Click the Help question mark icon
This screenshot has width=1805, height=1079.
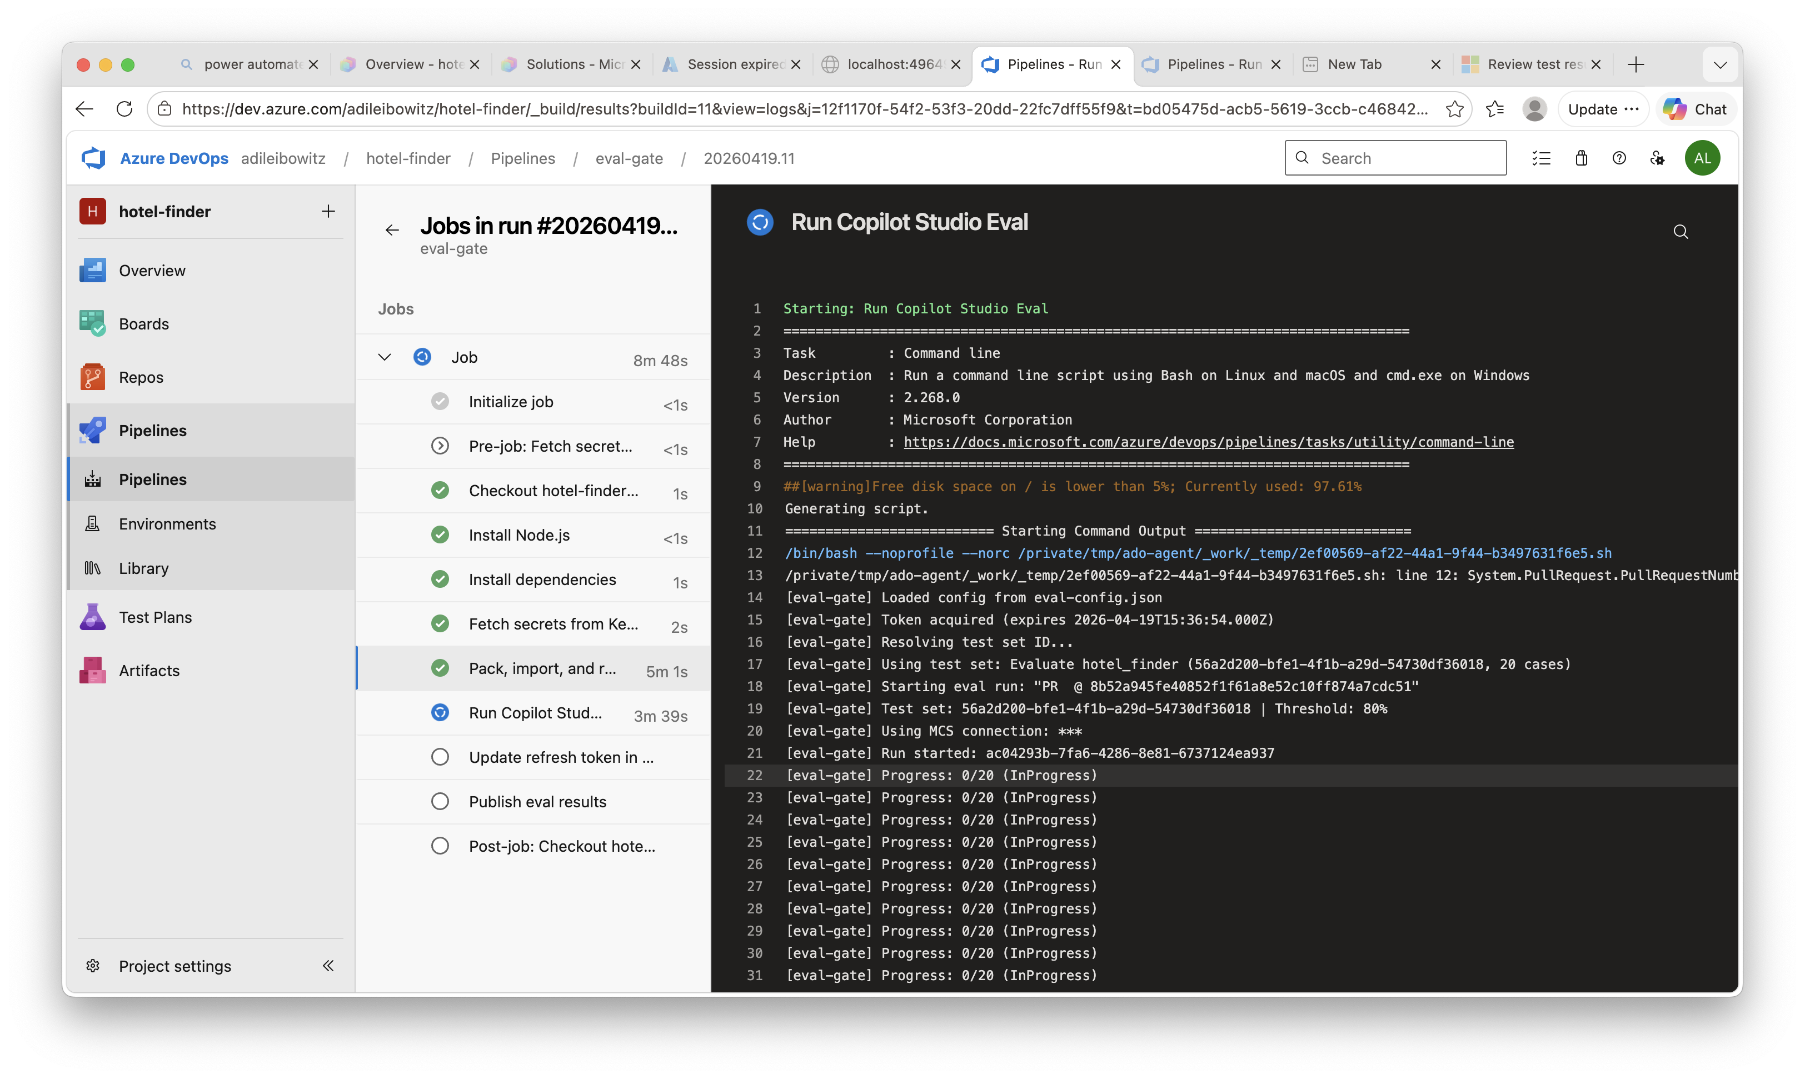pyautogui.click(x=1619, y=158)
